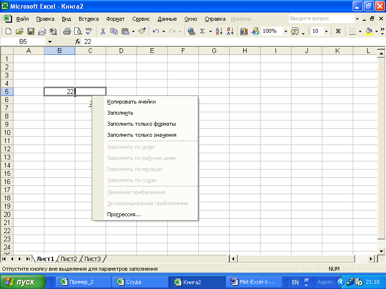The height and width of the screenshot is (289, 386).
Task: Click the Open folder icon
Action: coord(19,31)
